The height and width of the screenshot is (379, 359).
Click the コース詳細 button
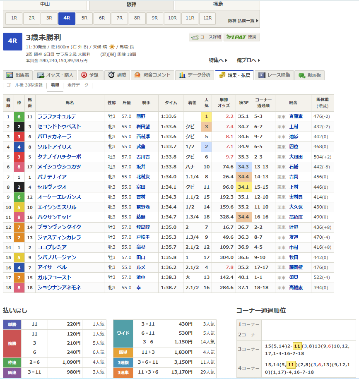[x=205, y=37]
